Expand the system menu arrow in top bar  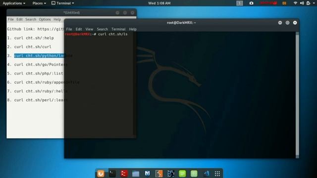point(314,3)
